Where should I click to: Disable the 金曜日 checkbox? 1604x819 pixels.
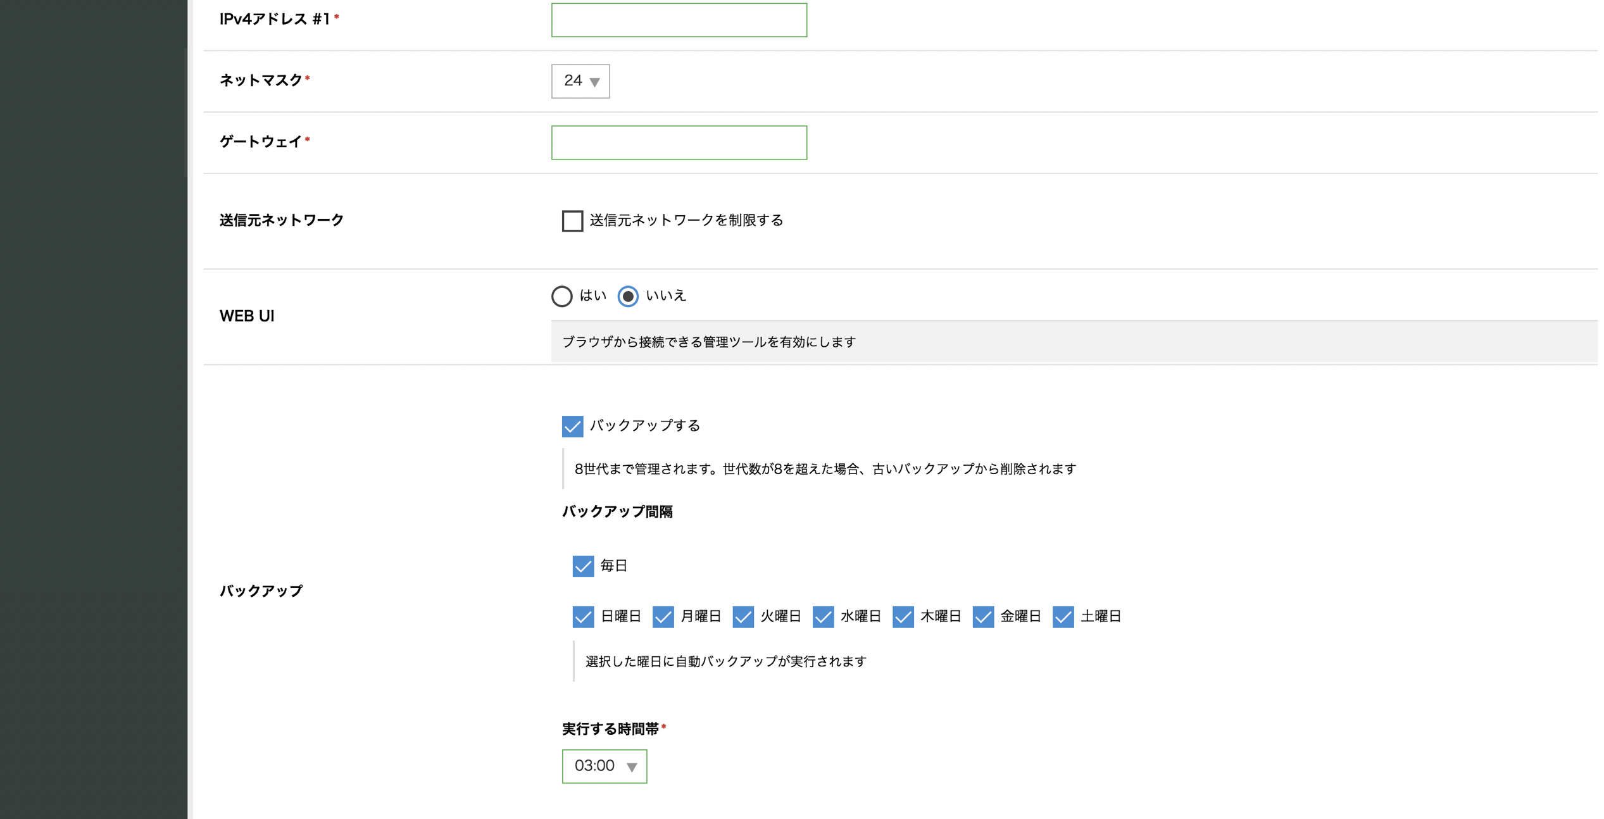[x=983, y=616]
